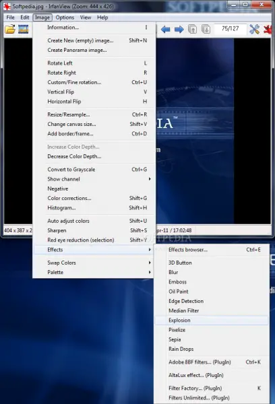Expand the Show channel submenu
Screen dimensions: 275x404
coord(94,179)
